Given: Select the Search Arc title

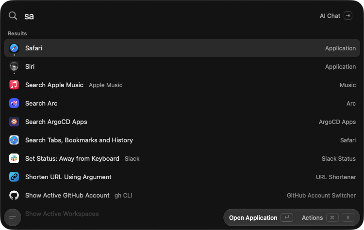Looking at the screenshot, I should coord(41,103).
